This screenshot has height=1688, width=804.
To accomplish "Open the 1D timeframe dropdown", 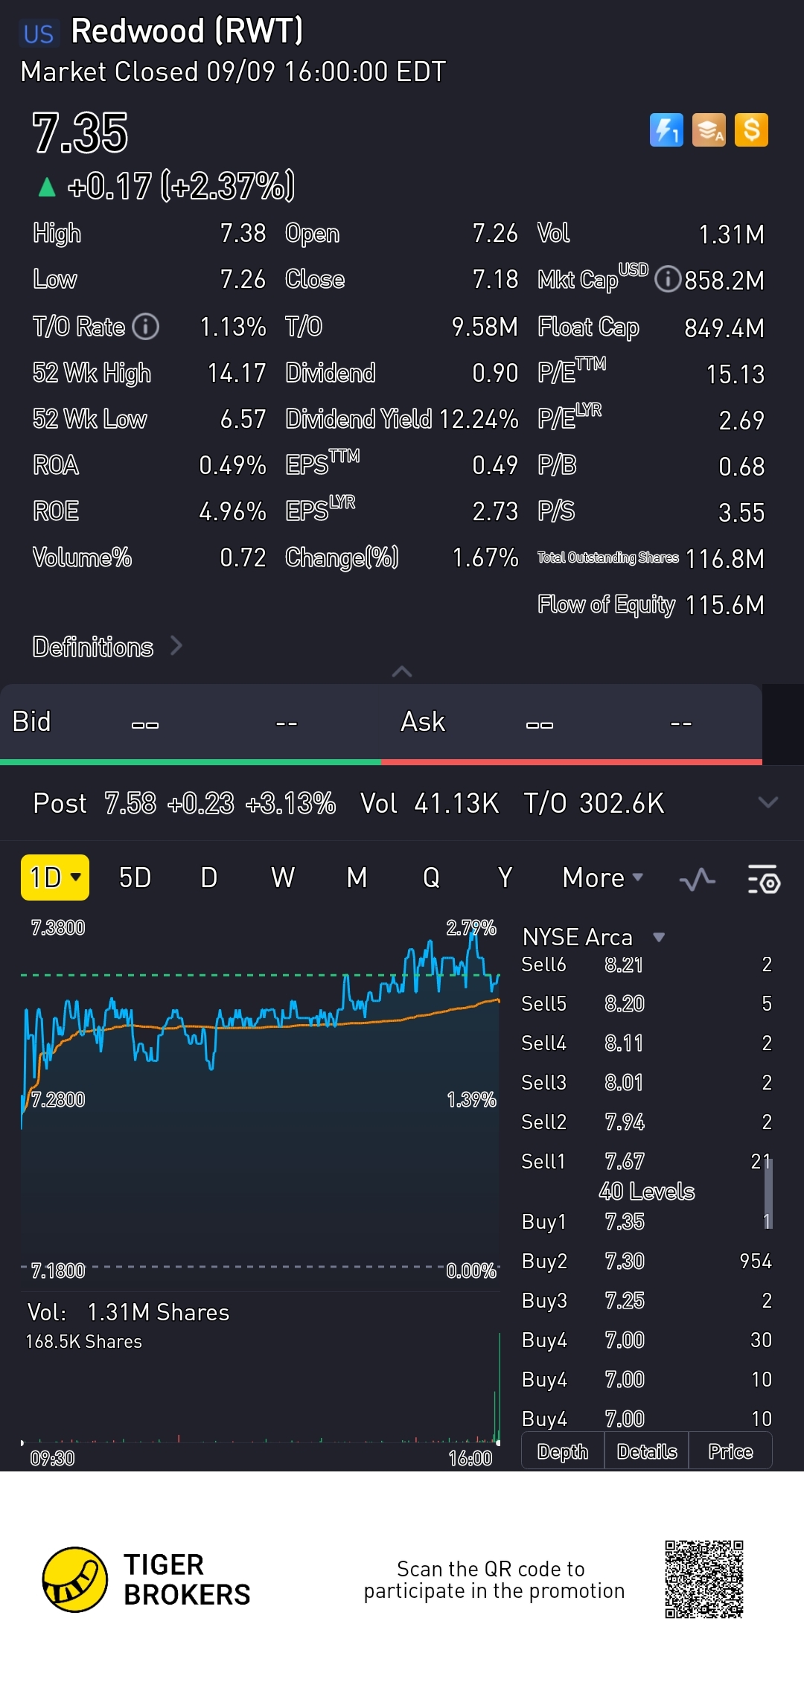I will (x=55, y=877).
